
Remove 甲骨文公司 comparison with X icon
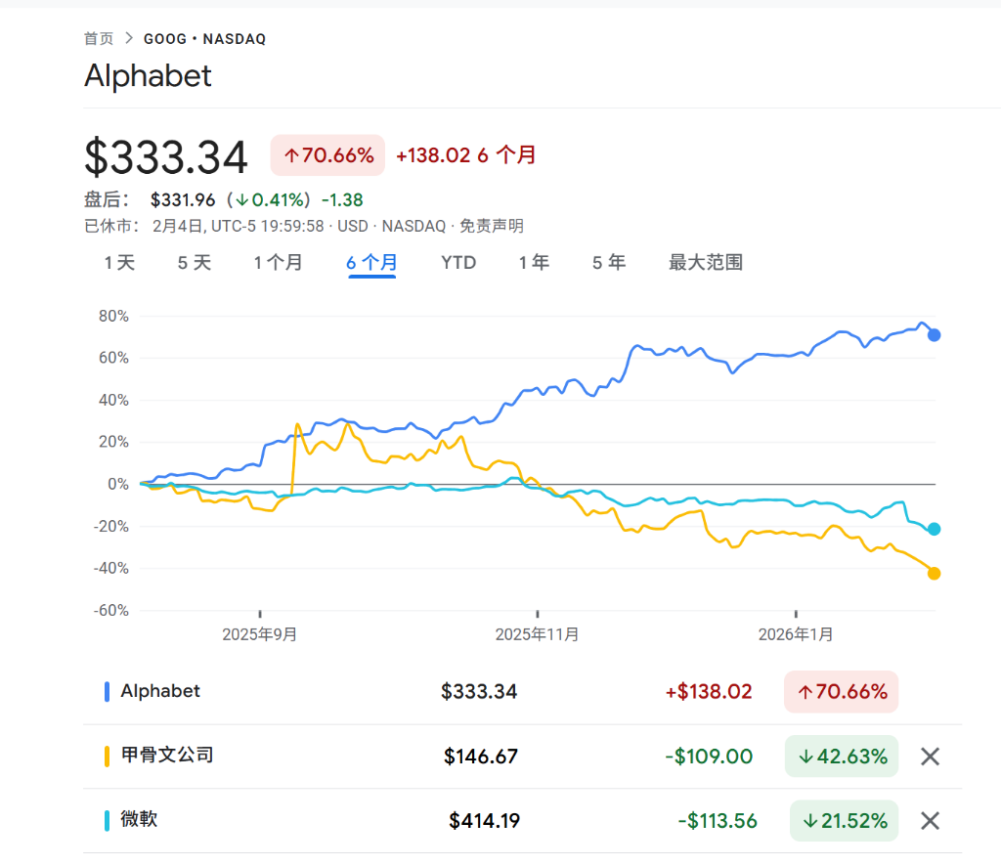point(930,757)
